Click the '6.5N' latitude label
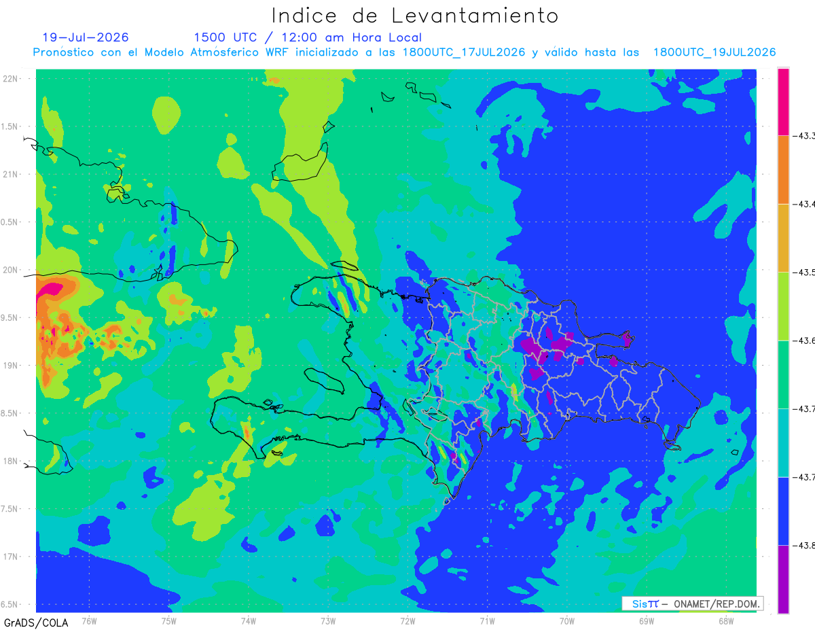Image resolution: width=815 pixels, height=630 pixels. coord(10,604)
